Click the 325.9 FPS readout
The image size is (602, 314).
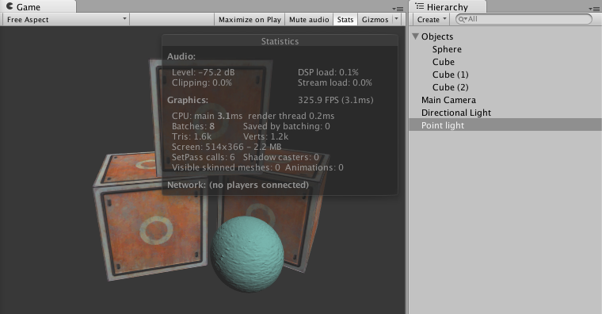point(336,101)
